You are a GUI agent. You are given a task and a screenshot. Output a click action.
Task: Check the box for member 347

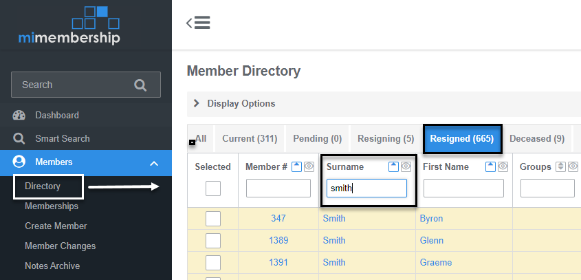point(213,219)
